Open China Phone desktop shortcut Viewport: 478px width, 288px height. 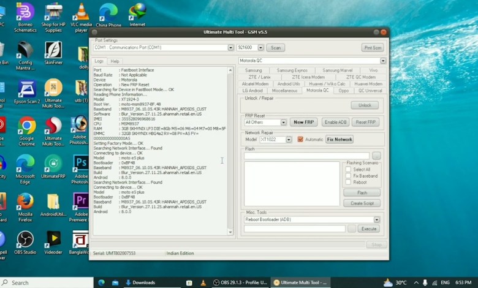pos(108,15)
